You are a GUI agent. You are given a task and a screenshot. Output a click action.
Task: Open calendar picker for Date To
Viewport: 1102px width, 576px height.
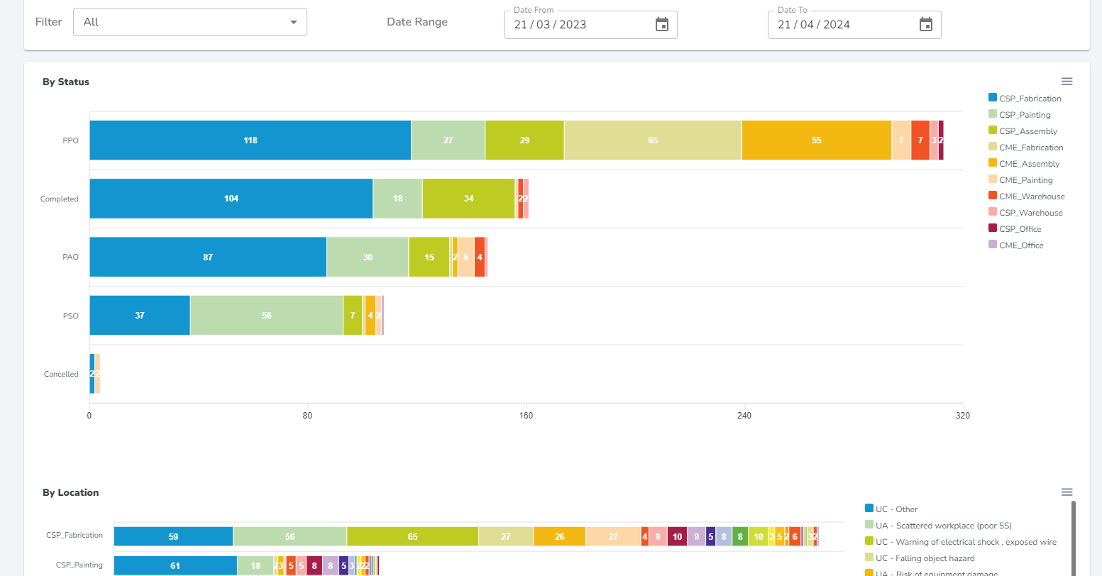click(926, 25)
